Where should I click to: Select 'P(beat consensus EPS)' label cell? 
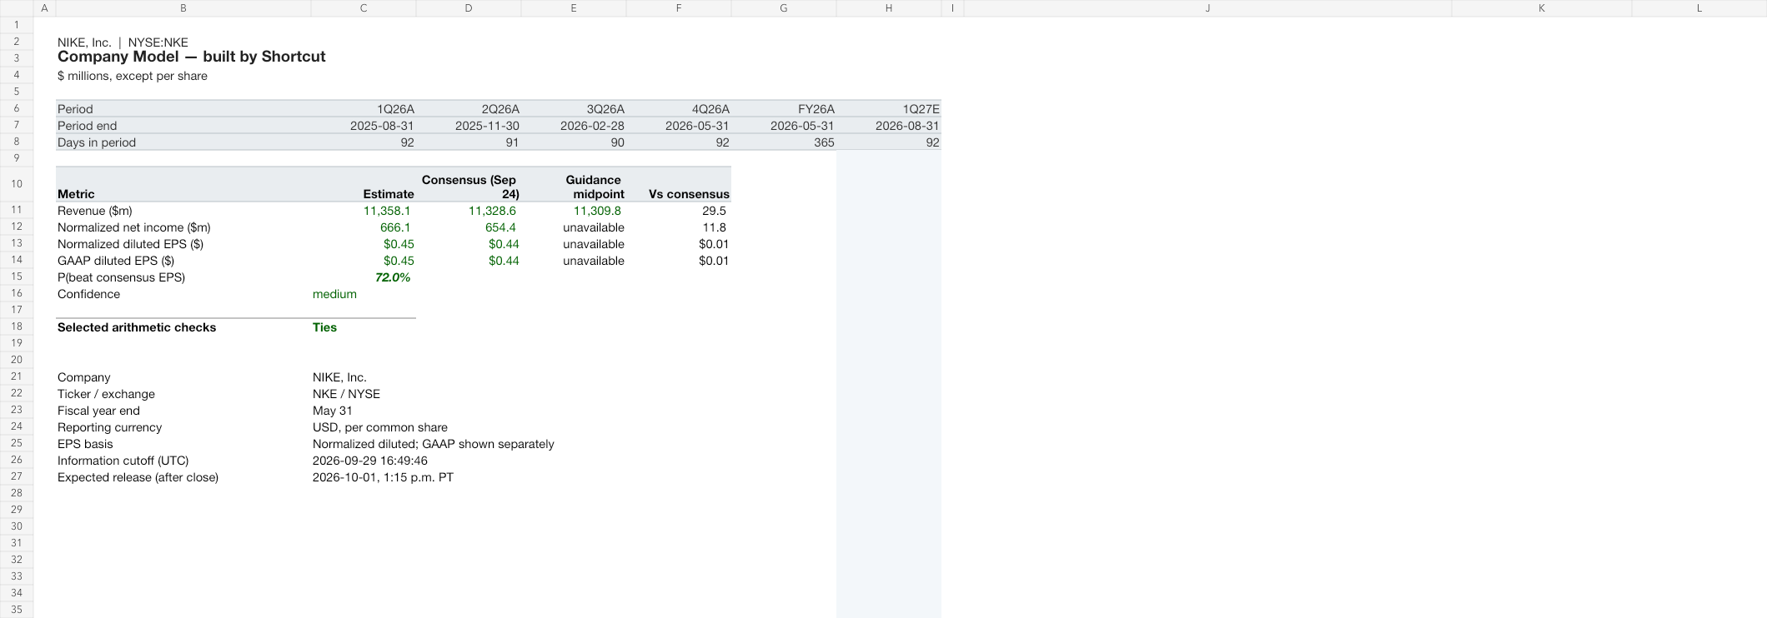coord(183,277)
